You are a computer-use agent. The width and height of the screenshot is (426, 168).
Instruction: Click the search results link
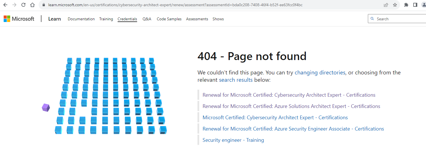pos(236,80)
